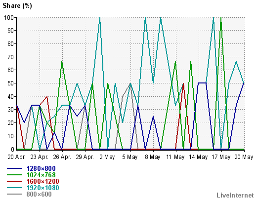Screen dimensions: 257x200
Task: Click the 20 Apr. axis date label
Action: coord(17,157)
